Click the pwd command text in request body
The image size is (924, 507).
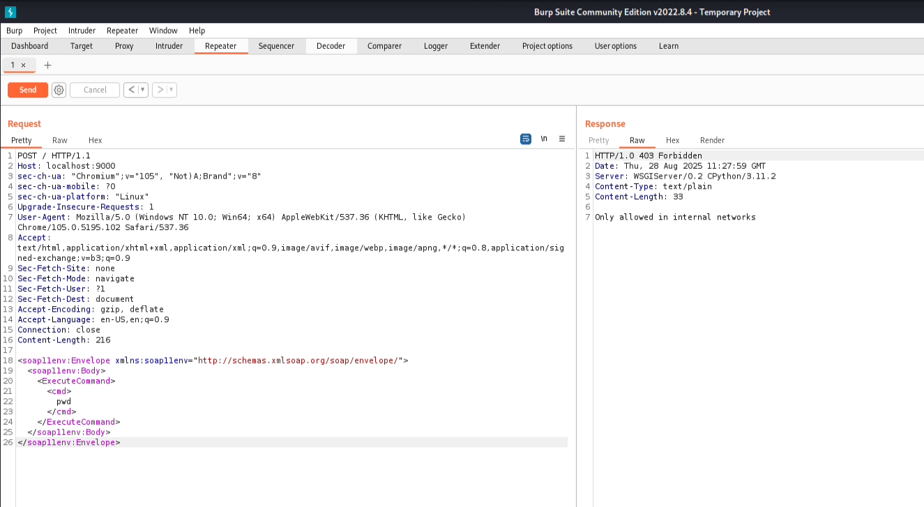[x=63, y=402]
